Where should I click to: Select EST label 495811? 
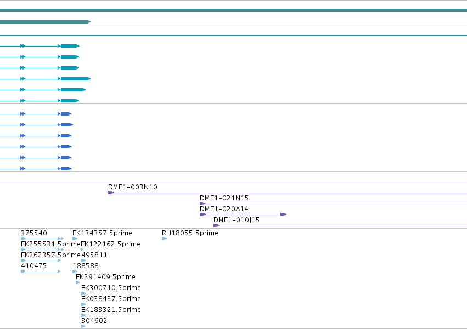[94, 255]
